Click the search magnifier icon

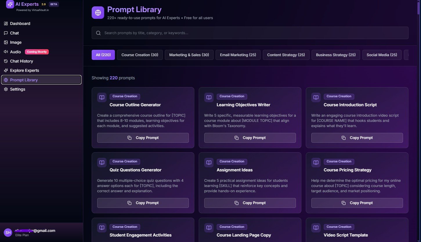click(98, 33)
